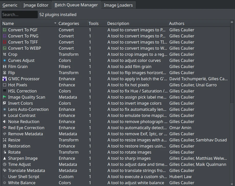Click the Hot Pixels icon
The width and height of the screenshot is (235, 186).
pyautogui.click(x=5, y=85)
